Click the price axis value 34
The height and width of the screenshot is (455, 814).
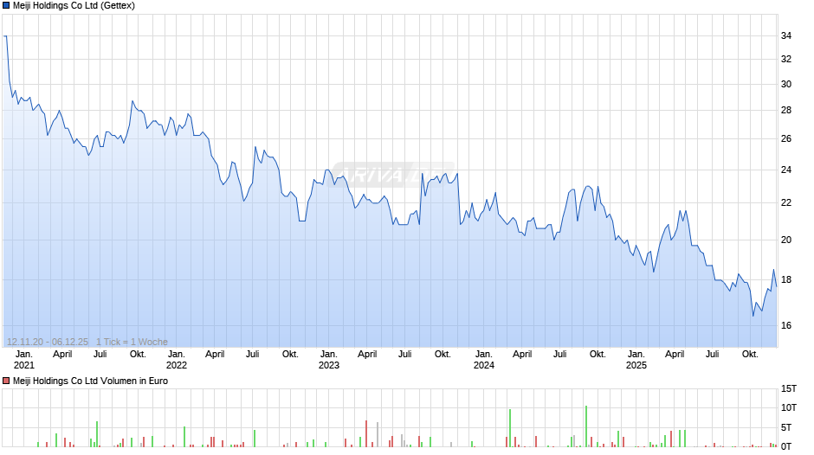(x=786, y=35)
